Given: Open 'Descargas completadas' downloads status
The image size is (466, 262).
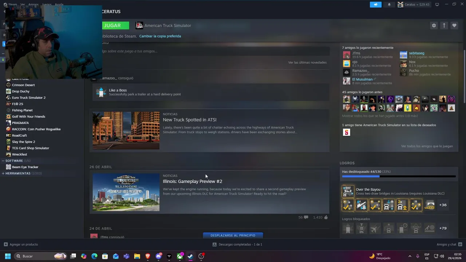Looking at the screenshot, I should point(237,245).
